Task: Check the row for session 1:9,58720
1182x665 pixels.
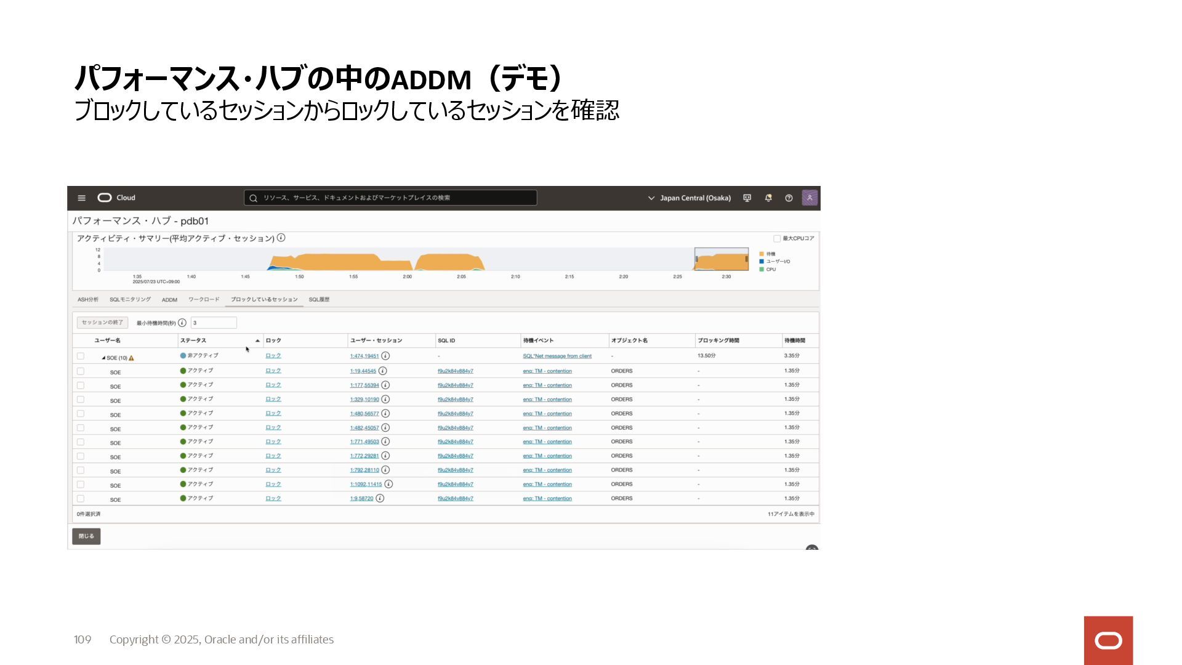Action: pyautogui.click(x=81, y=499)
